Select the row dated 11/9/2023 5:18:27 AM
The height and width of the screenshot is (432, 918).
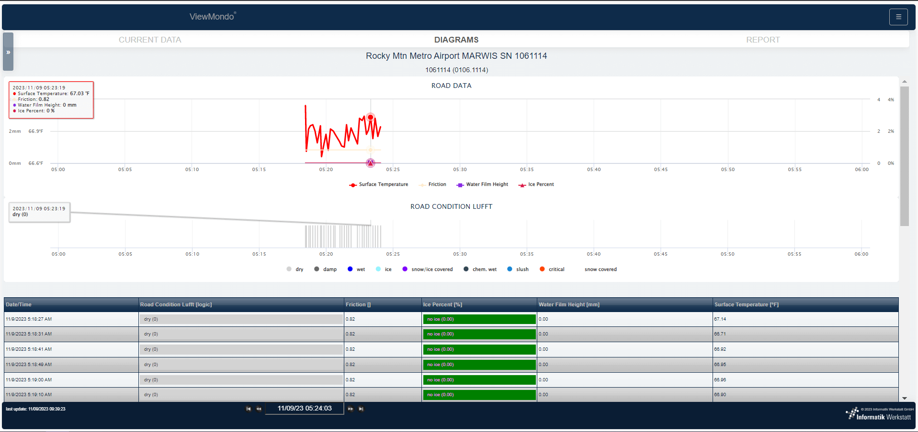451,319
